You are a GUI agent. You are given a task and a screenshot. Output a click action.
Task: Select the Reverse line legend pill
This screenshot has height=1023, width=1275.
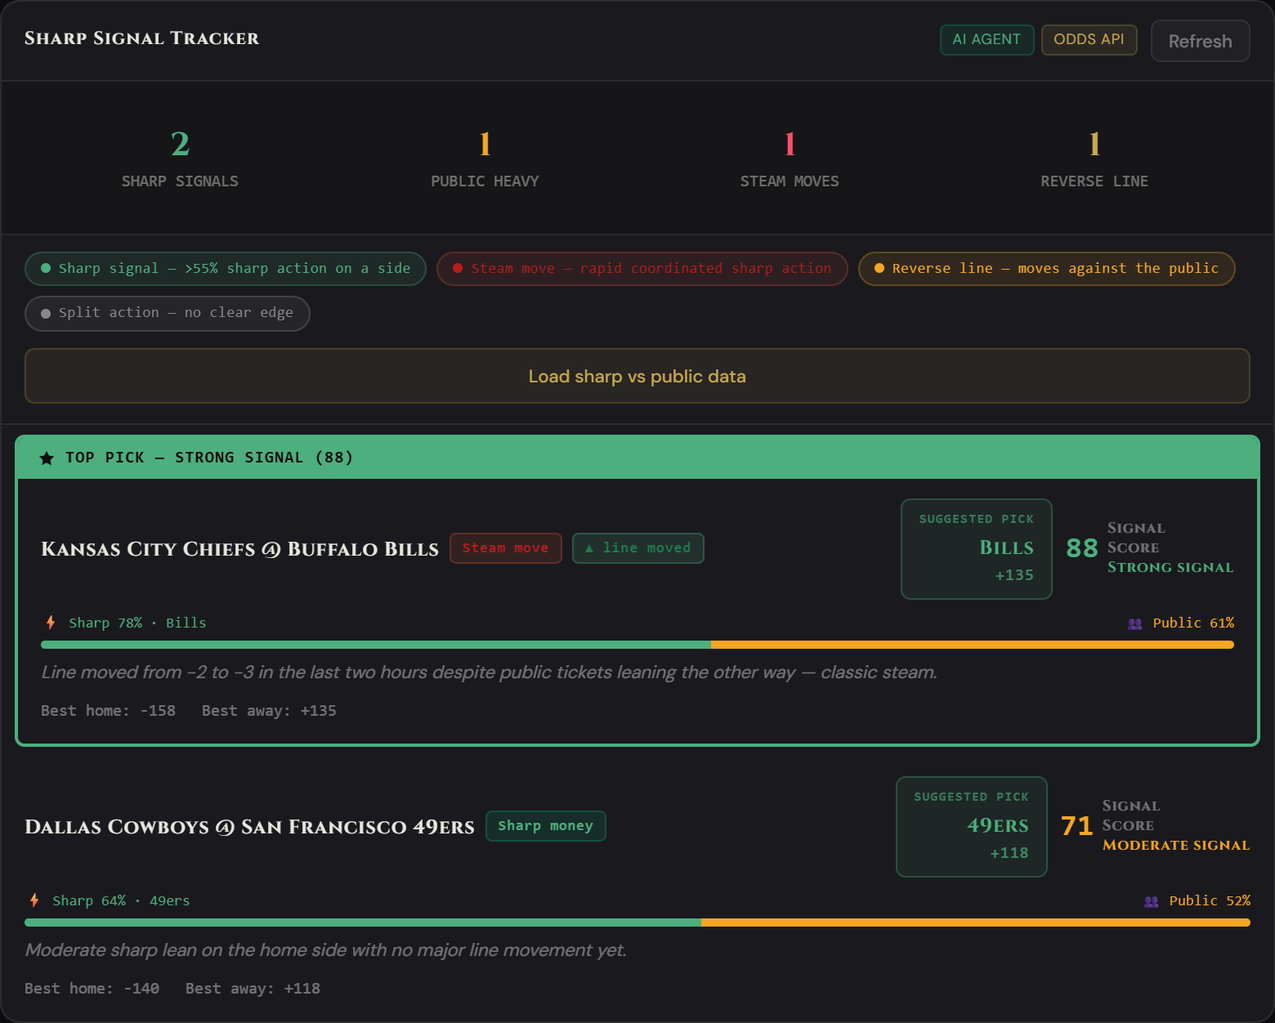(1046, 269)
